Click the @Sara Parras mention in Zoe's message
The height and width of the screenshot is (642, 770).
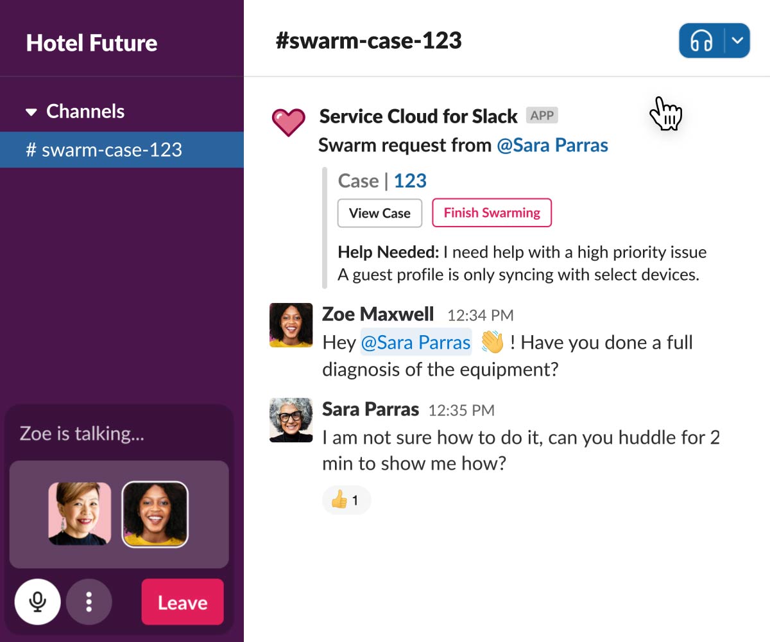pos(415,342)
